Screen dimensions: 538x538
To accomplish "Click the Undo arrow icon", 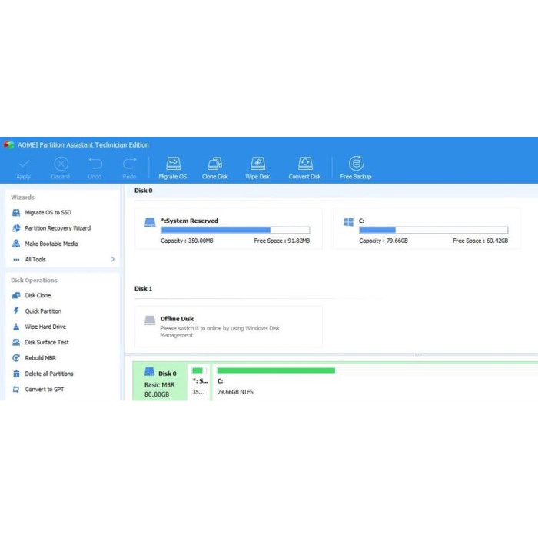I will click(95, 163).
